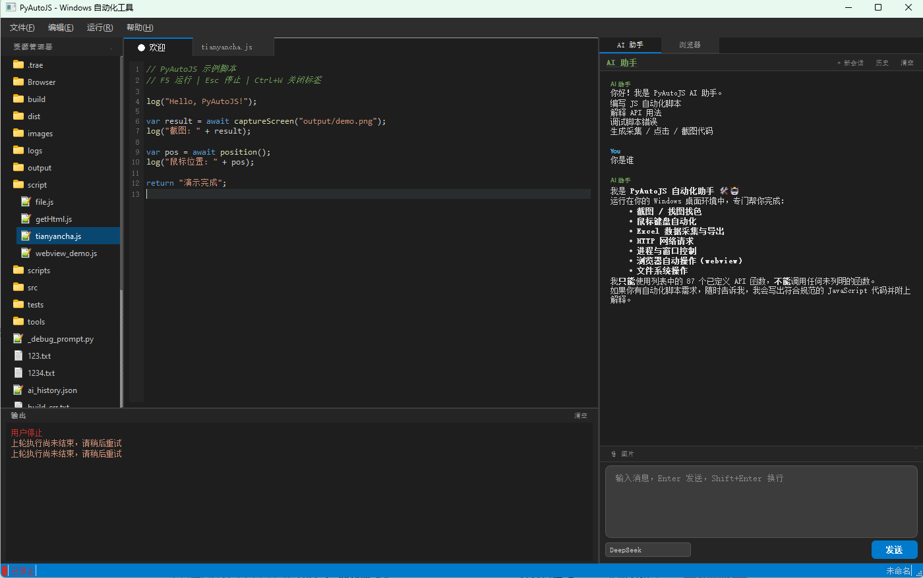Click the red 用户停止 output line
Screen dimensions: 923x578
(x=26, y=433)
